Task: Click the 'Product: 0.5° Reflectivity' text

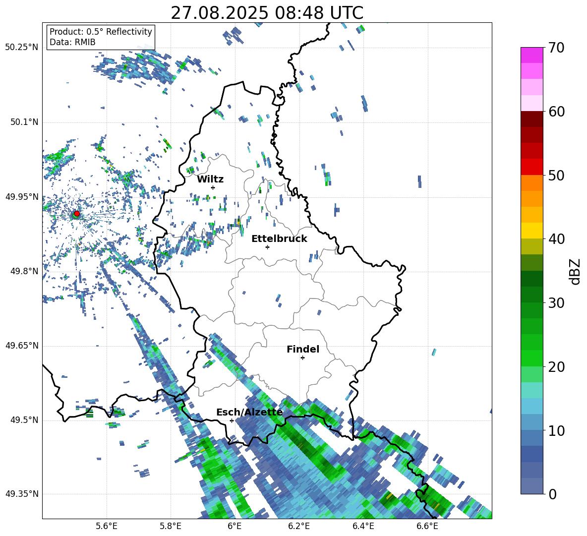Action: pos(101,32)
